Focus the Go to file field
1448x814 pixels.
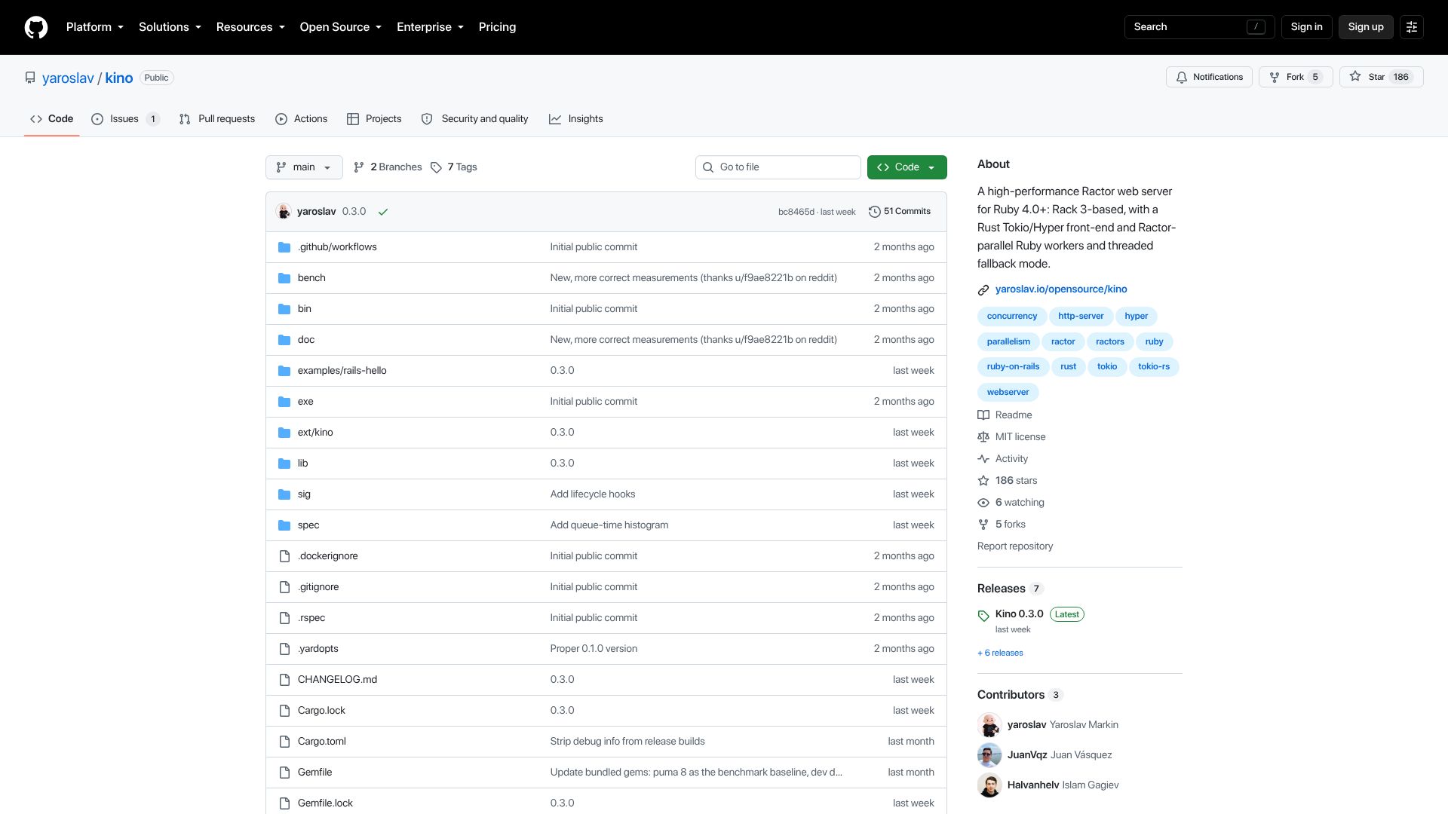(778, 167)
